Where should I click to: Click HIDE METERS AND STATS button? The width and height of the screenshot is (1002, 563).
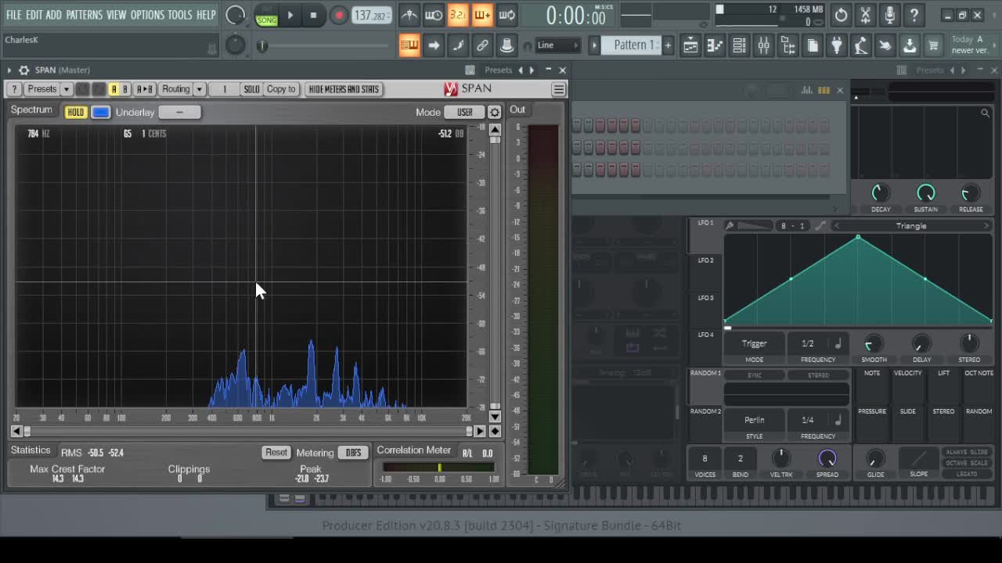tap(344, 89)
